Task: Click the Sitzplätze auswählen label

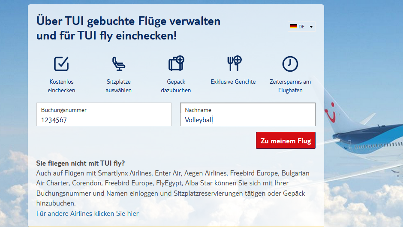Action: (118, 86)
